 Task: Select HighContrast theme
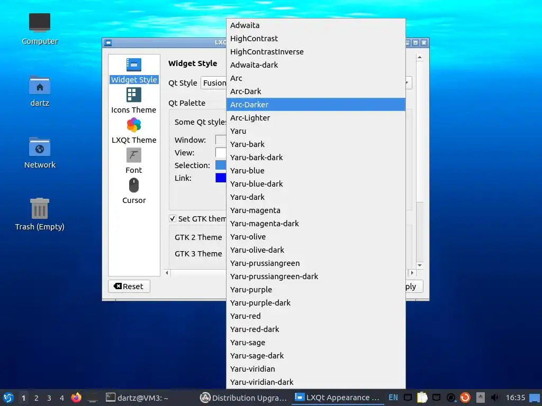tap(315, 38)
